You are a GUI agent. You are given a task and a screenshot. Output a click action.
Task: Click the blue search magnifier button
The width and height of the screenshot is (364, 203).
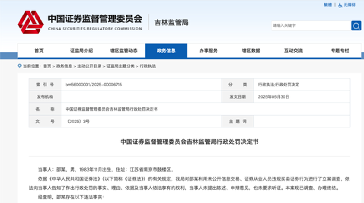point(356,26)
